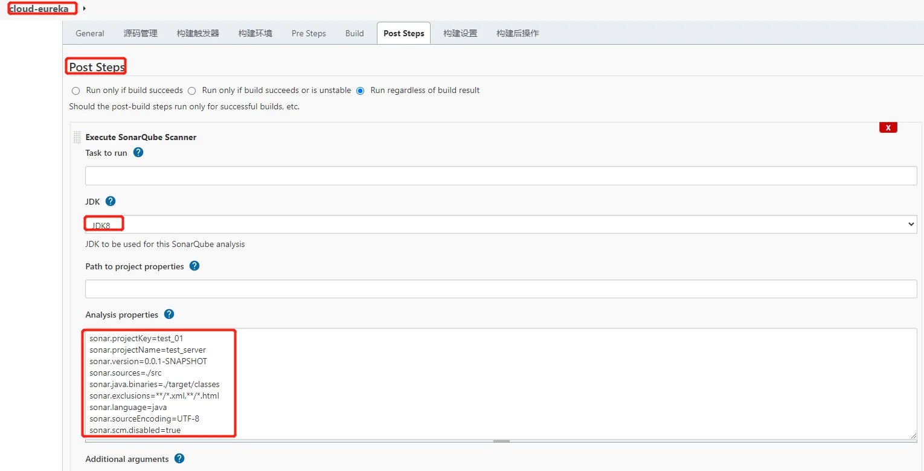Select Run only if build succeeds or is unstable
Viewport: 924px width, 471px height.
(x=191, y=91)
